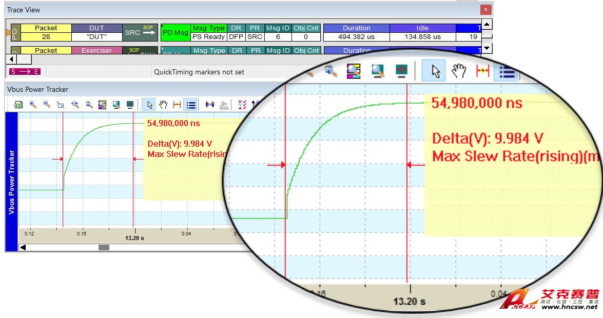
Task: Select the zoom-to-selection rectangle tool
Action: [x=61, y=105]
